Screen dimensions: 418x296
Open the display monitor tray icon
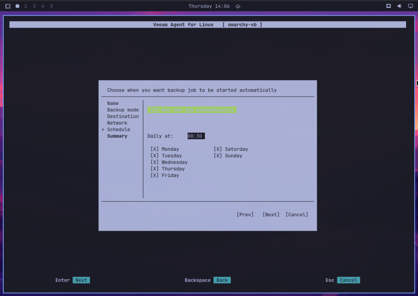411,6
